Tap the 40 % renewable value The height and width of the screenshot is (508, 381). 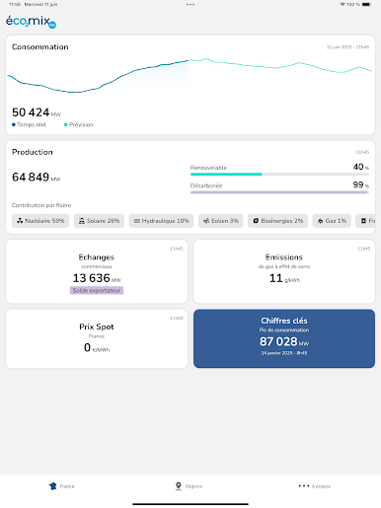pyautogui.click(x=361, y=167)
